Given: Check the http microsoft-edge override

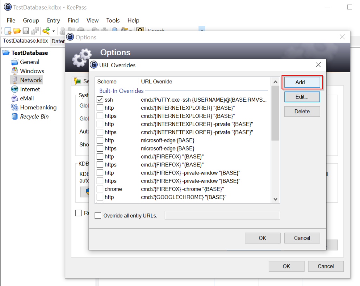Looking at the screenshot, I should 100,140.
